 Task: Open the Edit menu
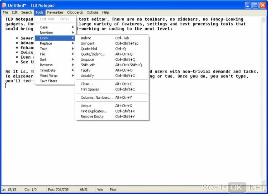pos(14,12)
